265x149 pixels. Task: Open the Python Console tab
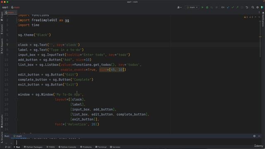67,147
